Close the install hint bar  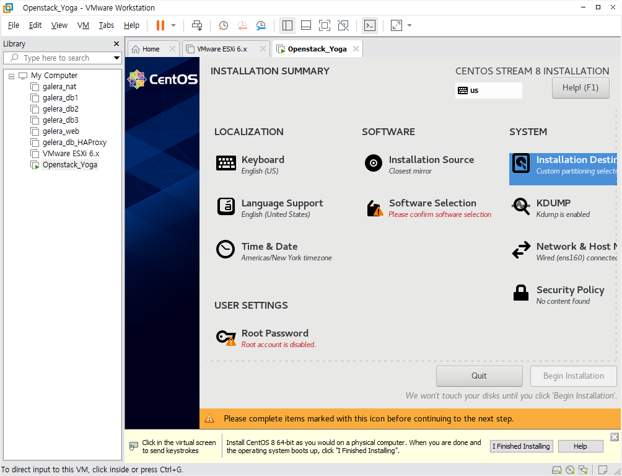615,437
